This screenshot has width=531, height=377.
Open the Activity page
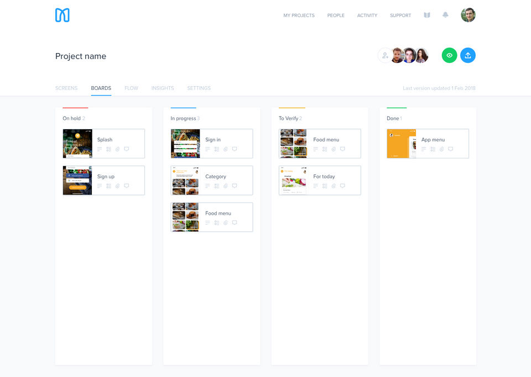[x=367, y=15]
